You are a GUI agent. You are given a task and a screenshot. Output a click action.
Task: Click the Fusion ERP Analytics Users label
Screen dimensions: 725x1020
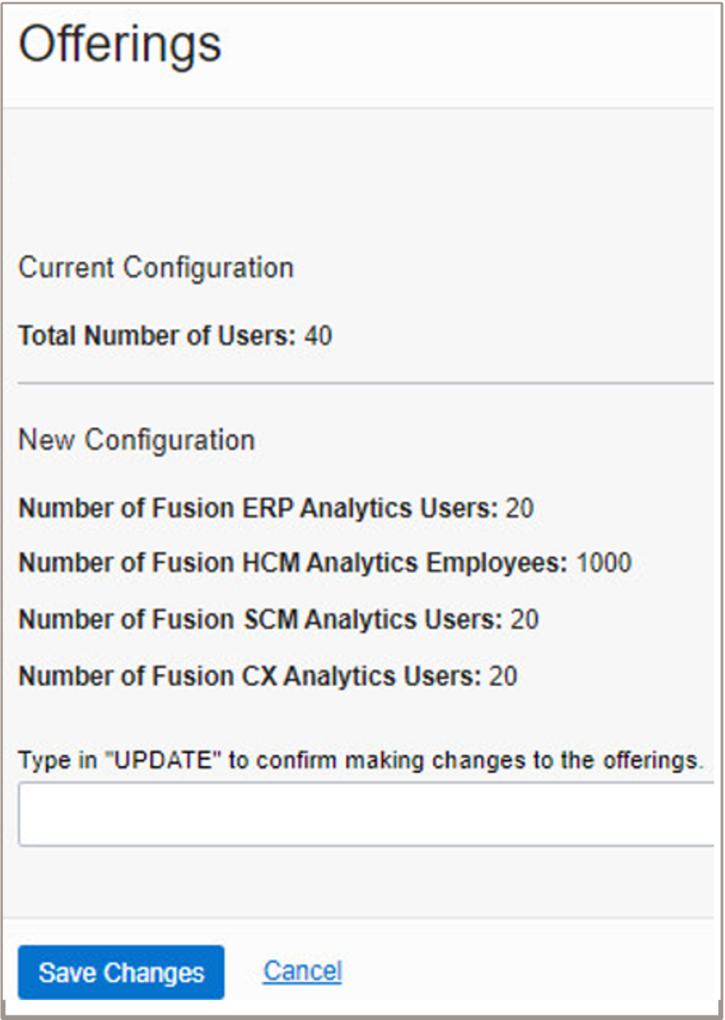coord(258,508)
